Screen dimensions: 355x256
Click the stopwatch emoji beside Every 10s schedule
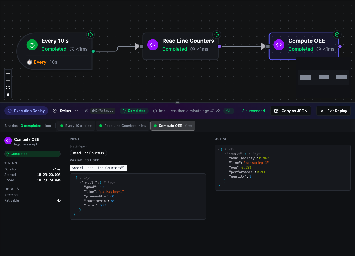29,62
